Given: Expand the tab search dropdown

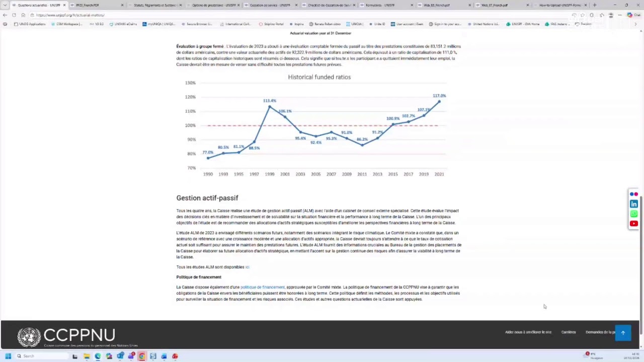Looking at the screenshot, I should click(x=5, y=5).
